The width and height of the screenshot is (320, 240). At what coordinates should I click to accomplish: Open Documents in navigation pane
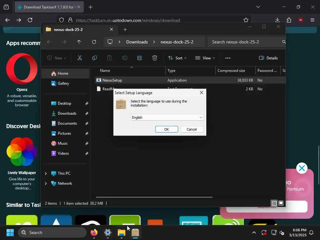(65, 123)
